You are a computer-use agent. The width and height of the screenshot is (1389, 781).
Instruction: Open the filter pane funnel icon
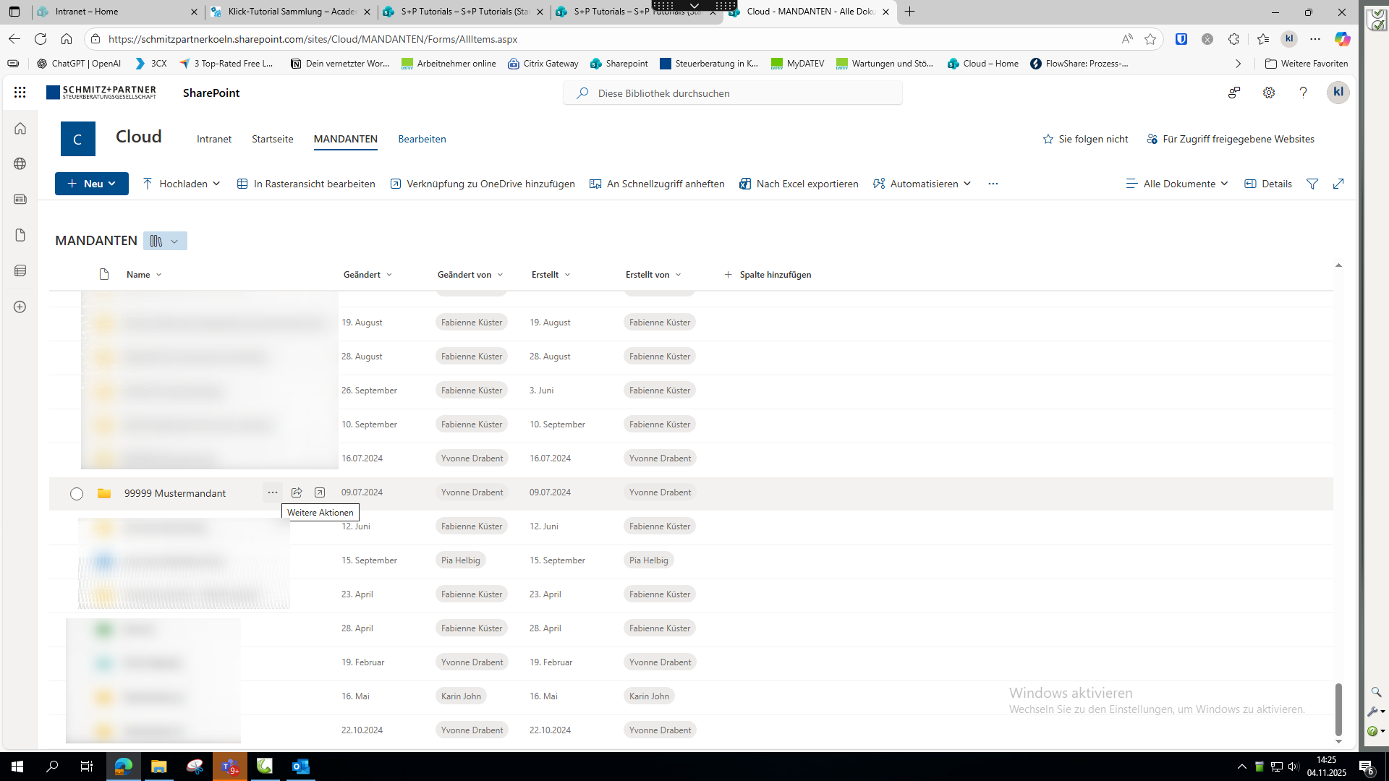coord(1312,184)
